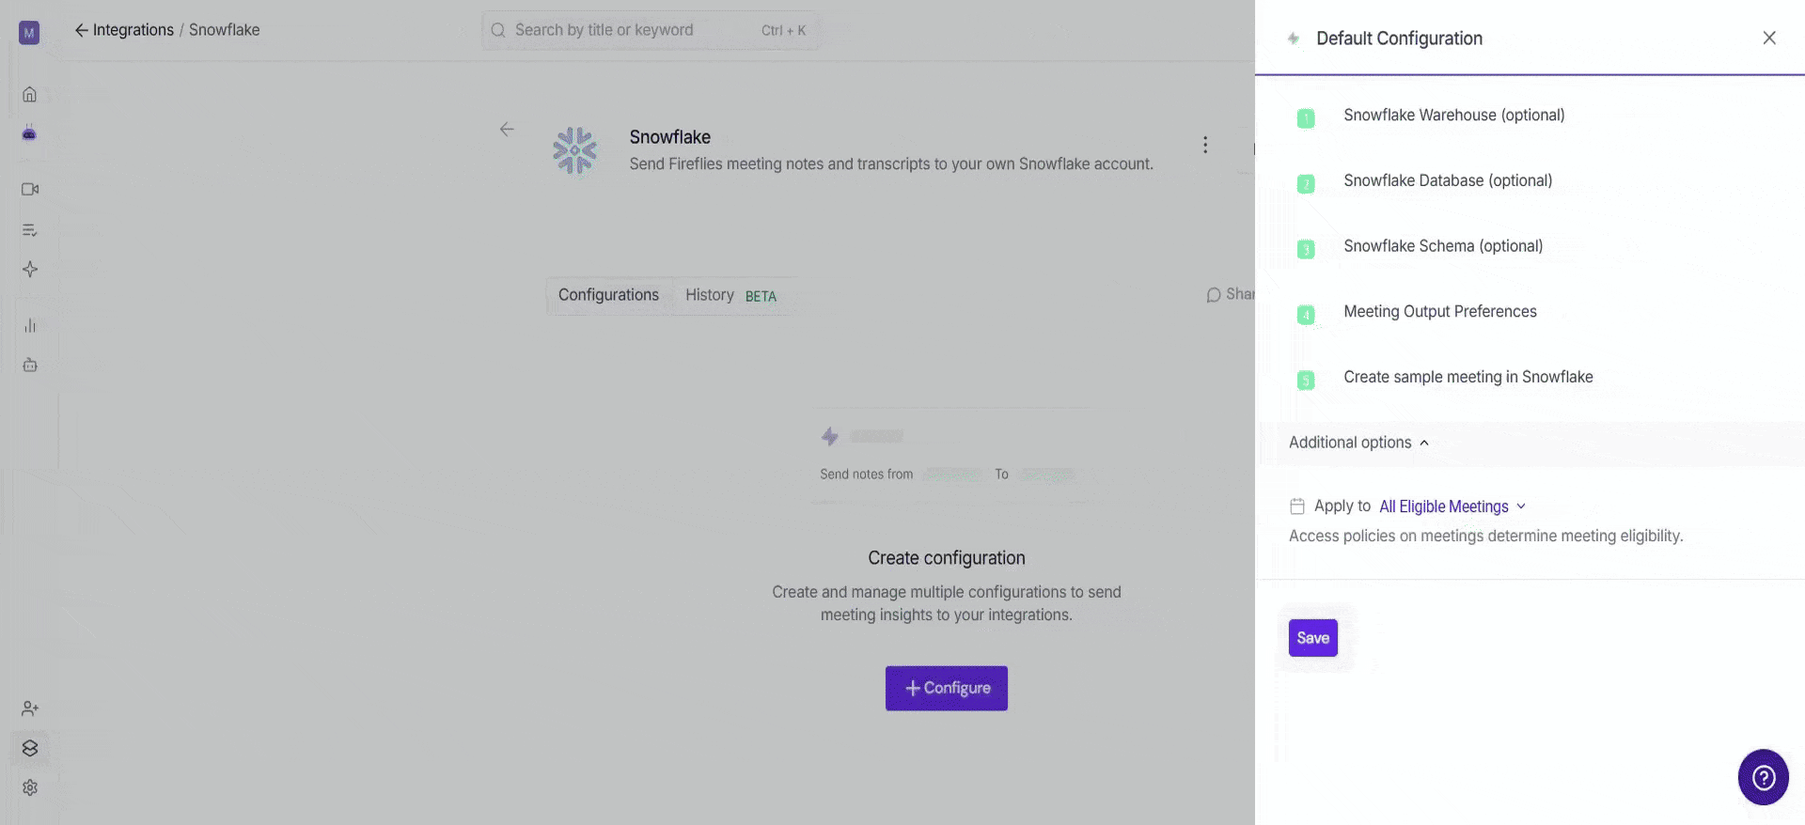Click the Send notes from text
The width and height of the screenshot is (1805, 825).
866,475
